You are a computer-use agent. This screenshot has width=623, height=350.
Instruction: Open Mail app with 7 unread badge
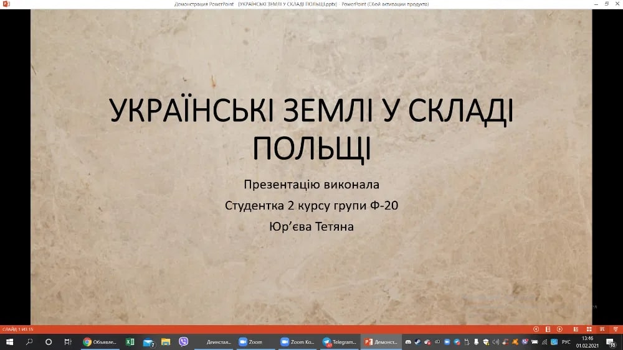(149, 342)
